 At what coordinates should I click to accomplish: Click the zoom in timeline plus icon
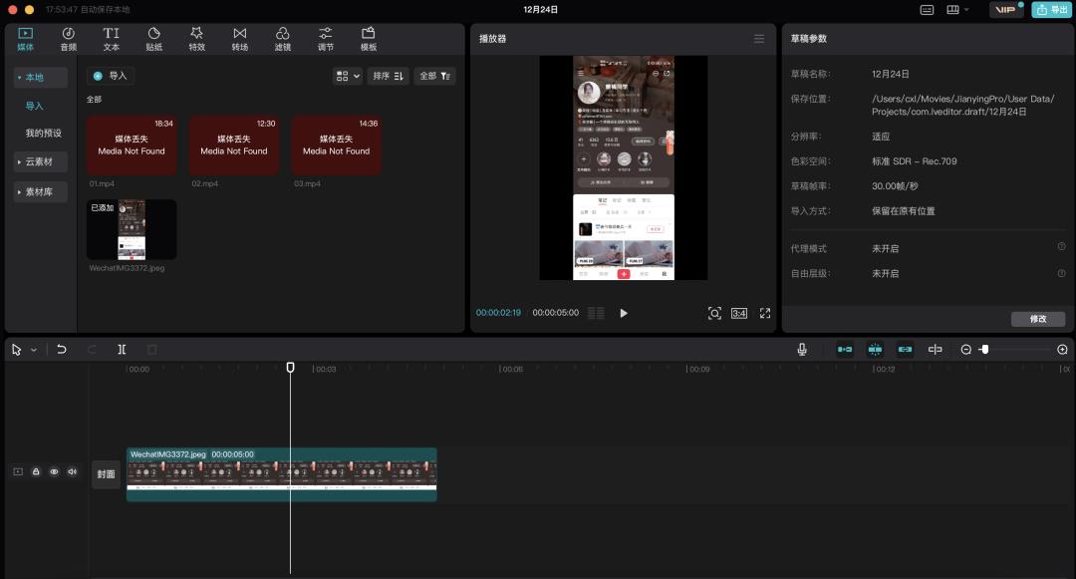1062,350
